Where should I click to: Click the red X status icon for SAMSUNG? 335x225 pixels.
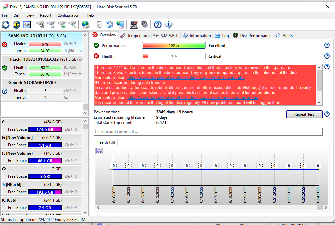click(x=4, y=44)
